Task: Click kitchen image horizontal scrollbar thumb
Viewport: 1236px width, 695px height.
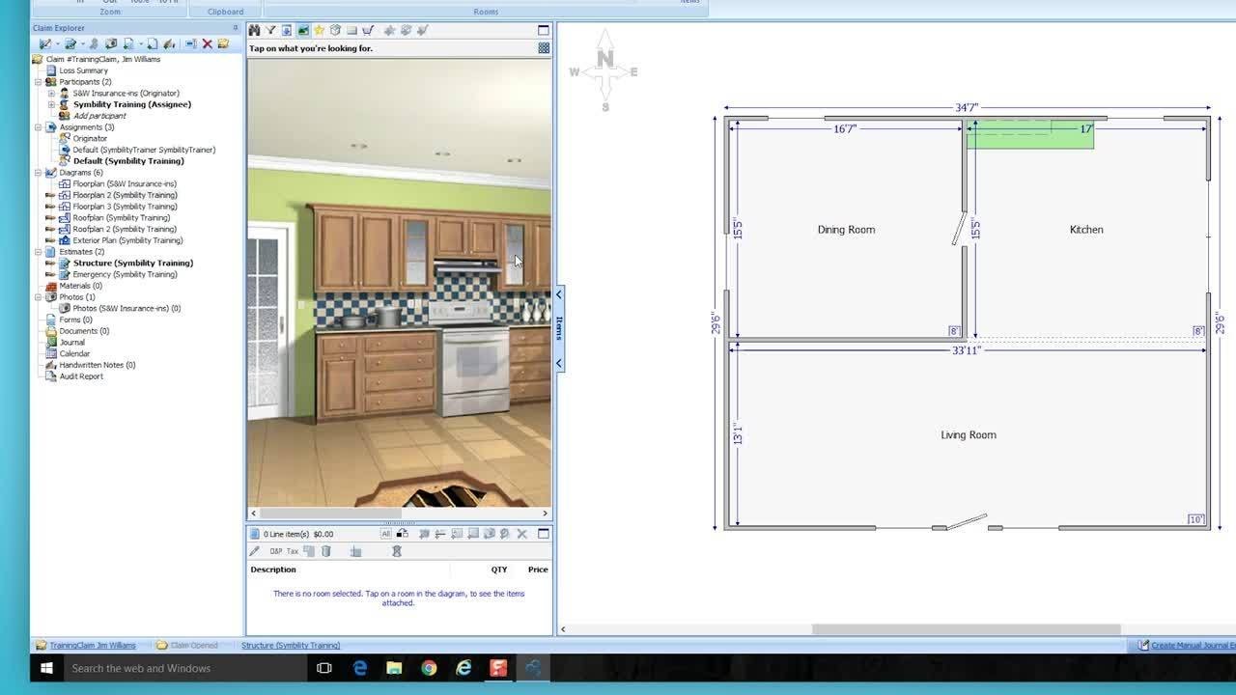Action: click(330, 514)
